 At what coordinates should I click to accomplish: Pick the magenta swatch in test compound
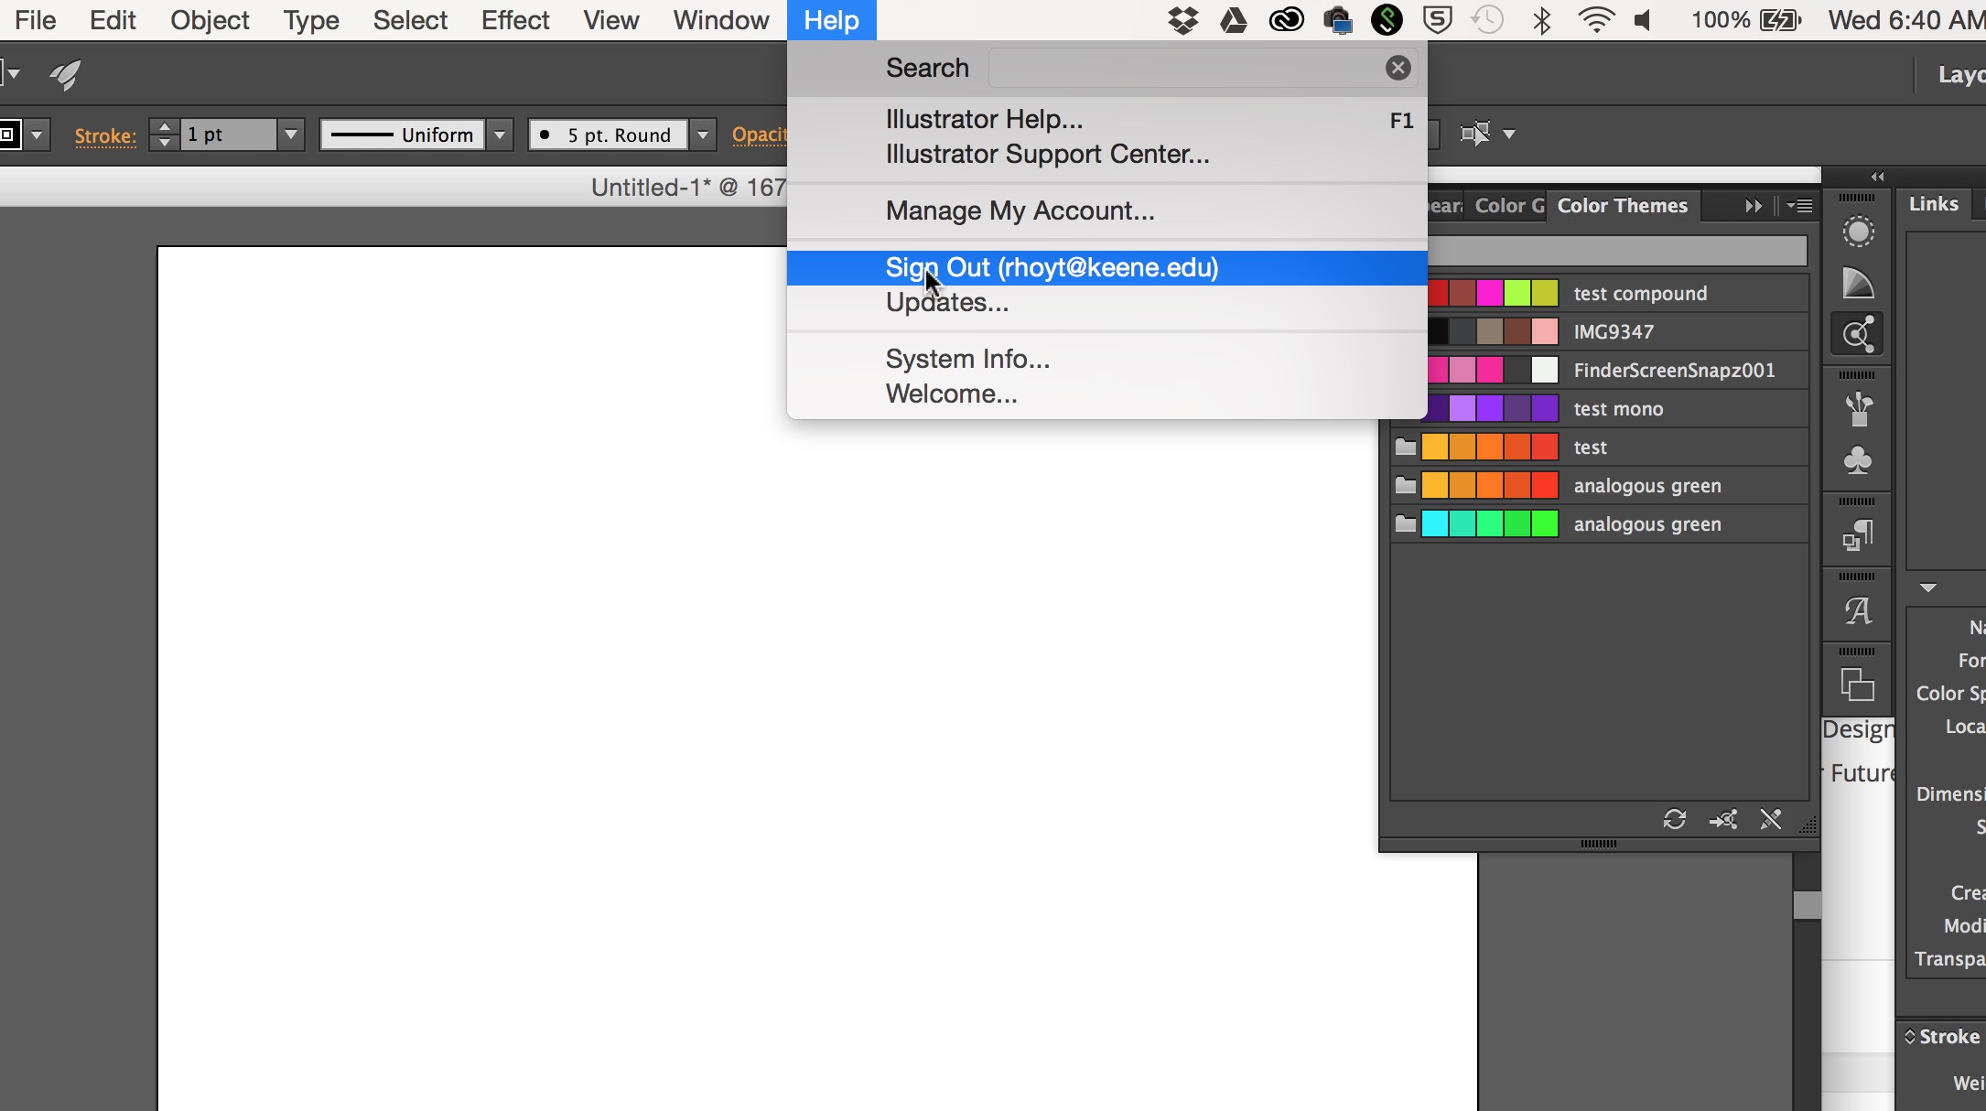(x=1489, y=293)
